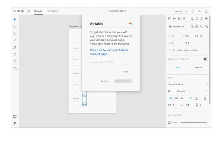The image size is (222, 142).
Task: Click the opacity 100% value field
Action: coord(175,122)
